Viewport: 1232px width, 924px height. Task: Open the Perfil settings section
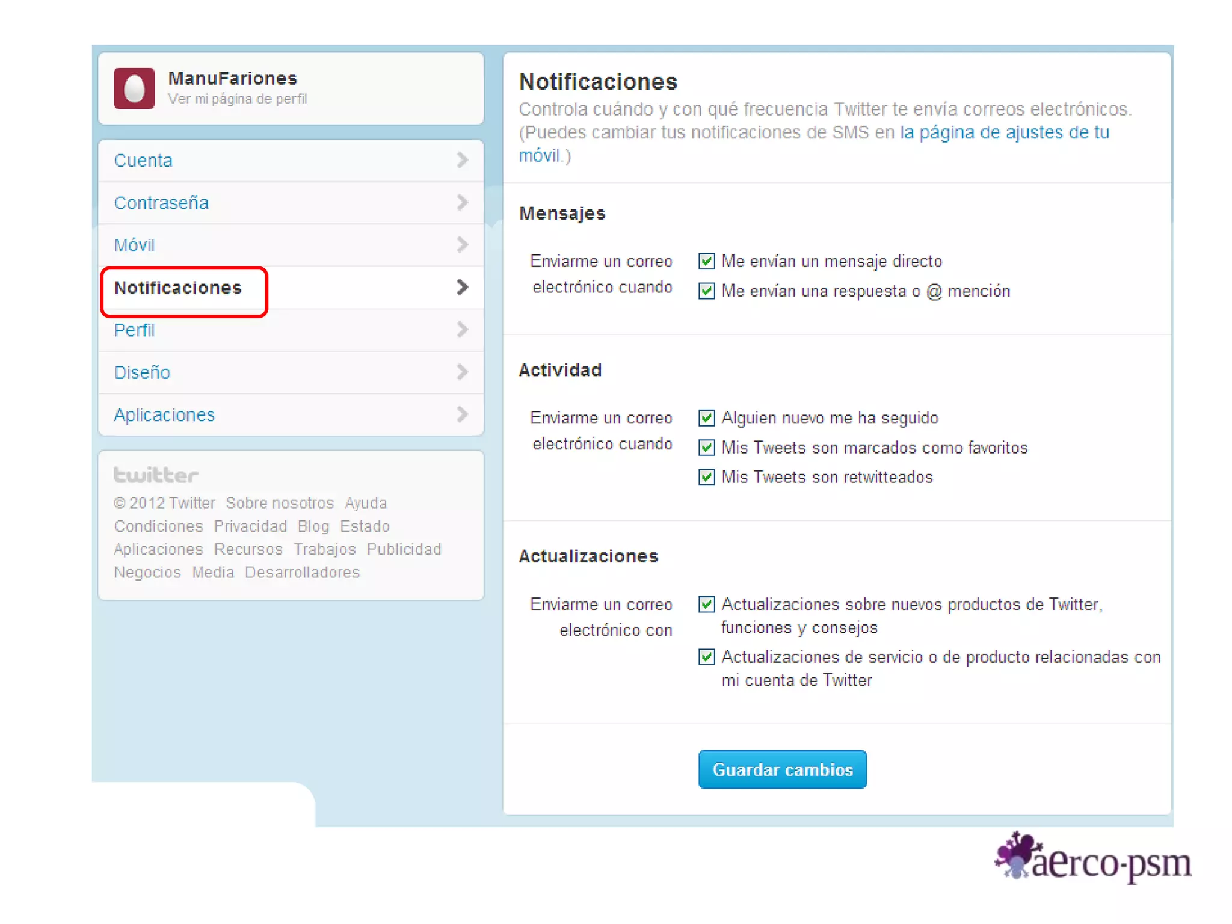(x=135, y=330)
